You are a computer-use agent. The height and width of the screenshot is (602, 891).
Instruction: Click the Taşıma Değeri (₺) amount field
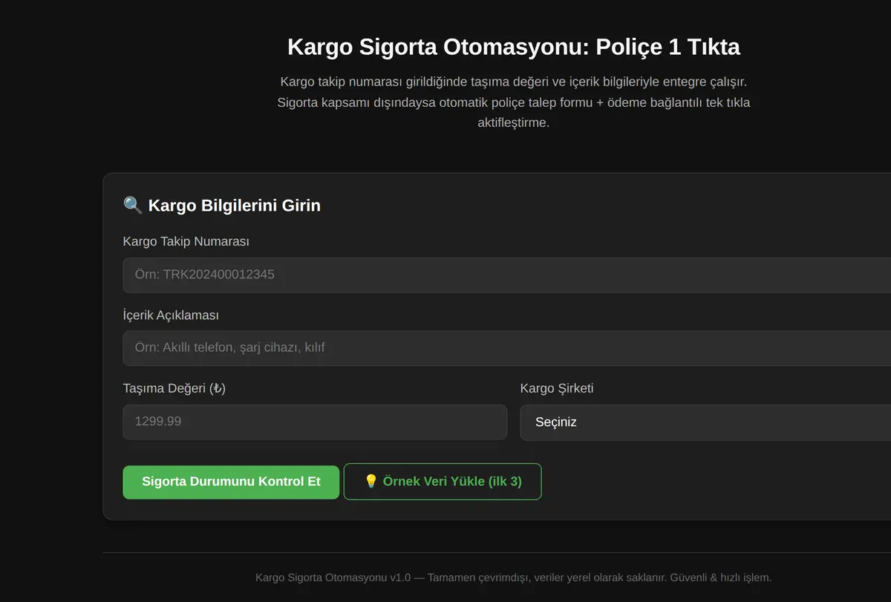pyautogui.click(x=315, y=422)
